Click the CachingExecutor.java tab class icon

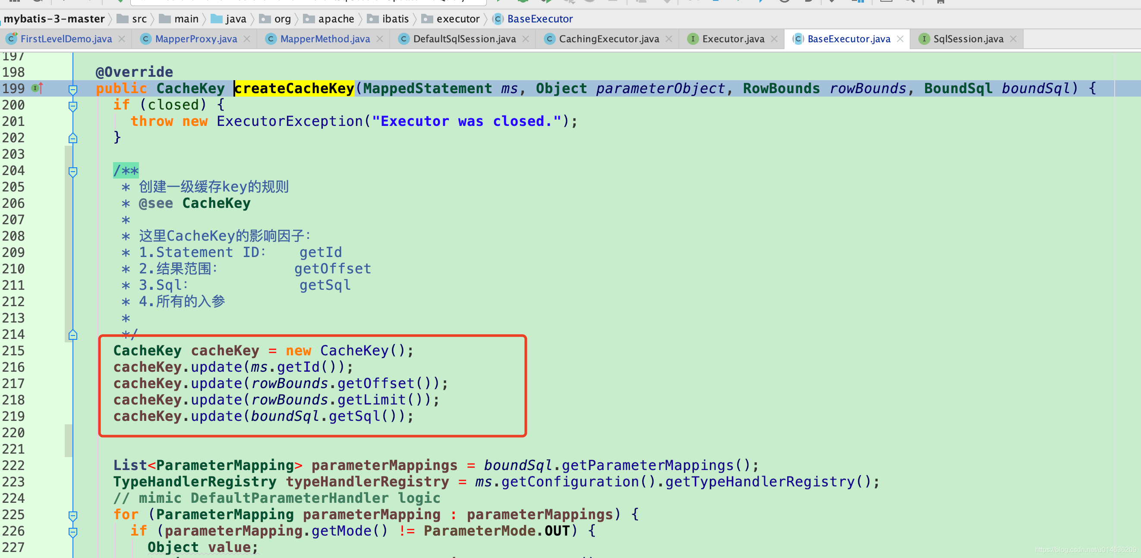coord(550,39)
